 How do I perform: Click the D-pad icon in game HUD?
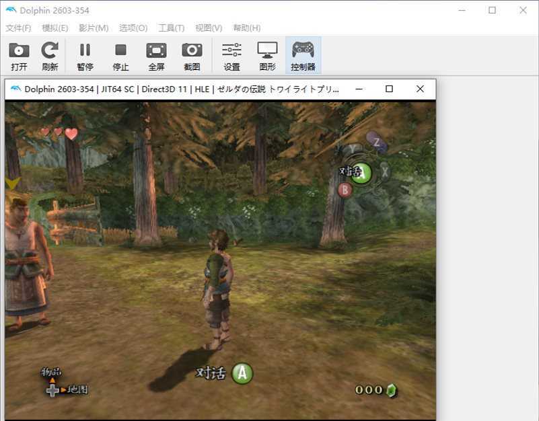point(52,390)
